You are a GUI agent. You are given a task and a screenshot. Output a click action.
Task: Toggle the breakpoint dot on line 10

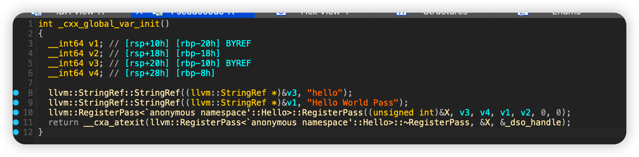16,113
